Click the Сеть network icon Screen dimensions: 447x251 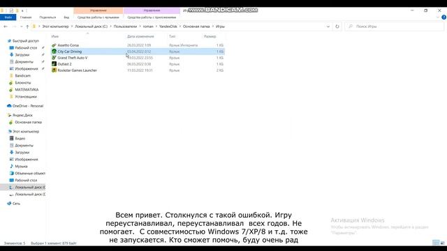pos(9,204)
